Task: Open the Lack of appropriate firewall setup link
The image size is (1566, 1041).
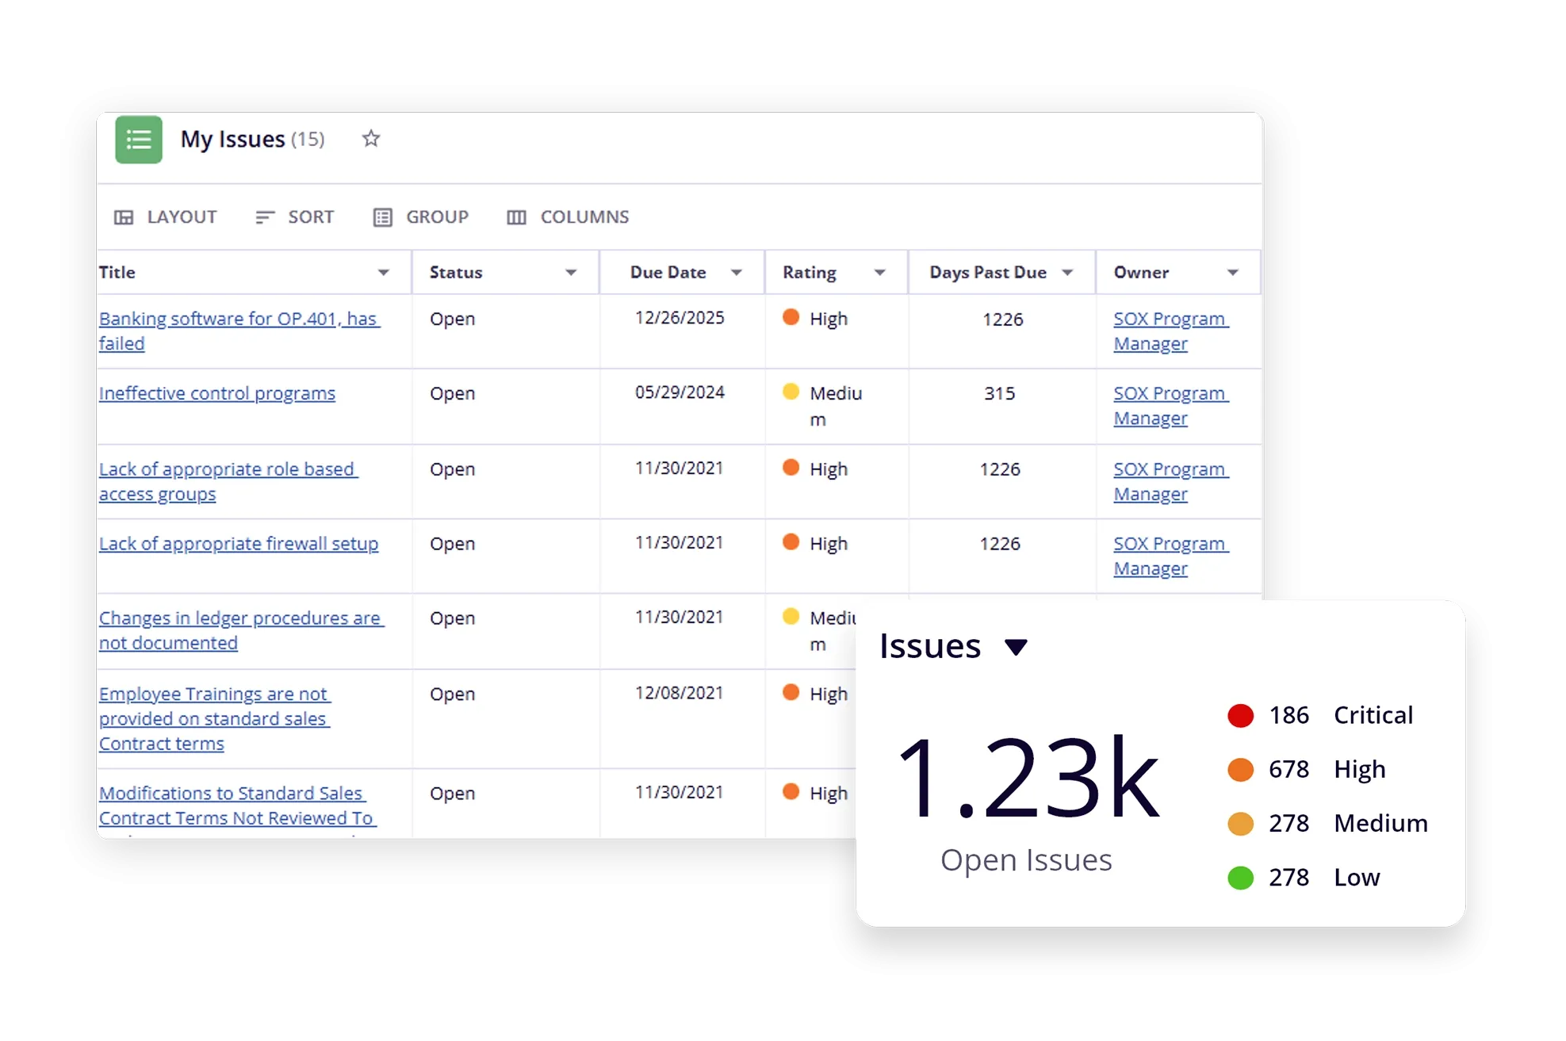Action: click(239, 544)
